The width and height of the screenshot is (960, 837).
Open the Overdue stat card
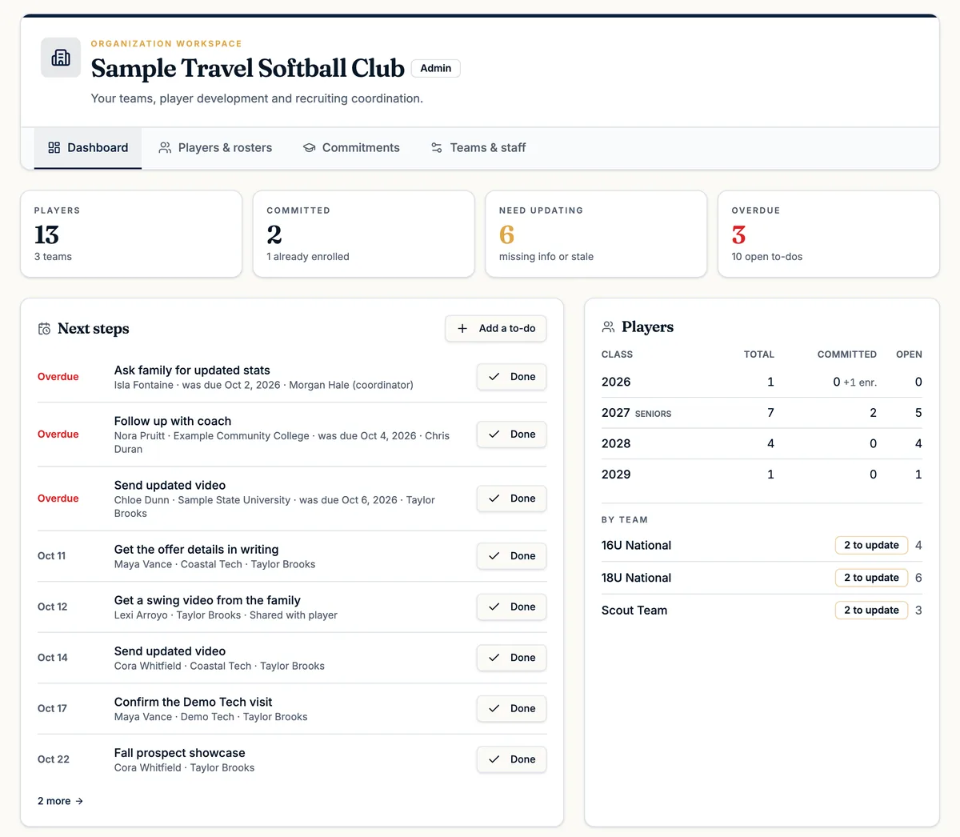pyautogui.click(x=829, y=234)
